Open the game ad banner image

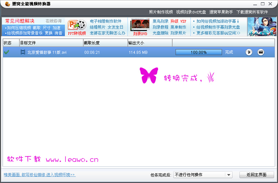(x=262, y=27)
